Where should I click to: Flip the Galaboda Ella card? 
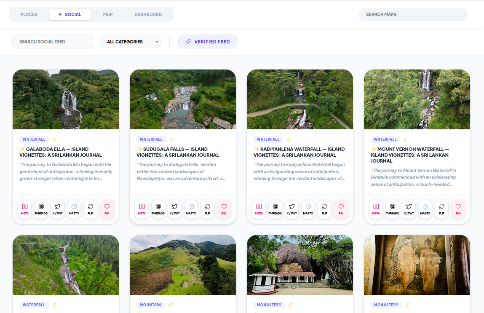tap(91, 209)
